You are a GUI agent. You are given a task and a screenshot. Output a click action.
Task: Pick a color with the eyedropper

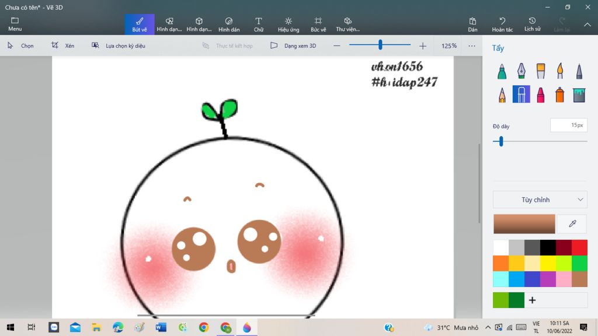(x=572, y=223)
